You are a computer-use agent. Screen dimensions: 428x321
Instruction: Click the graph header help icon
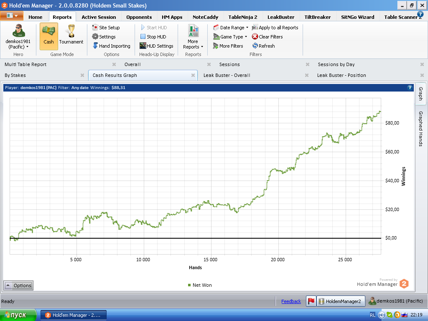[x=410, y=88]
